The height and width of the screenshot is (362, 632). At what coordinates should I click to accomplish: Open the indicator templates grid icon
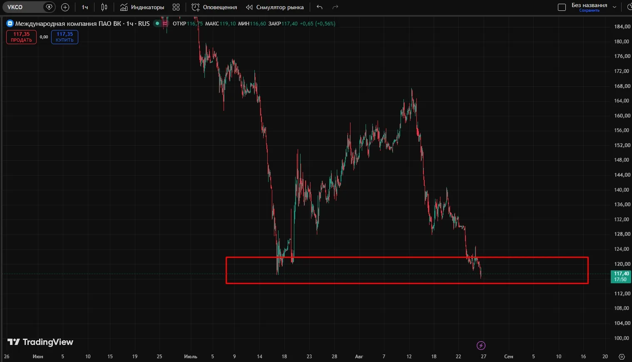[176, 7]
